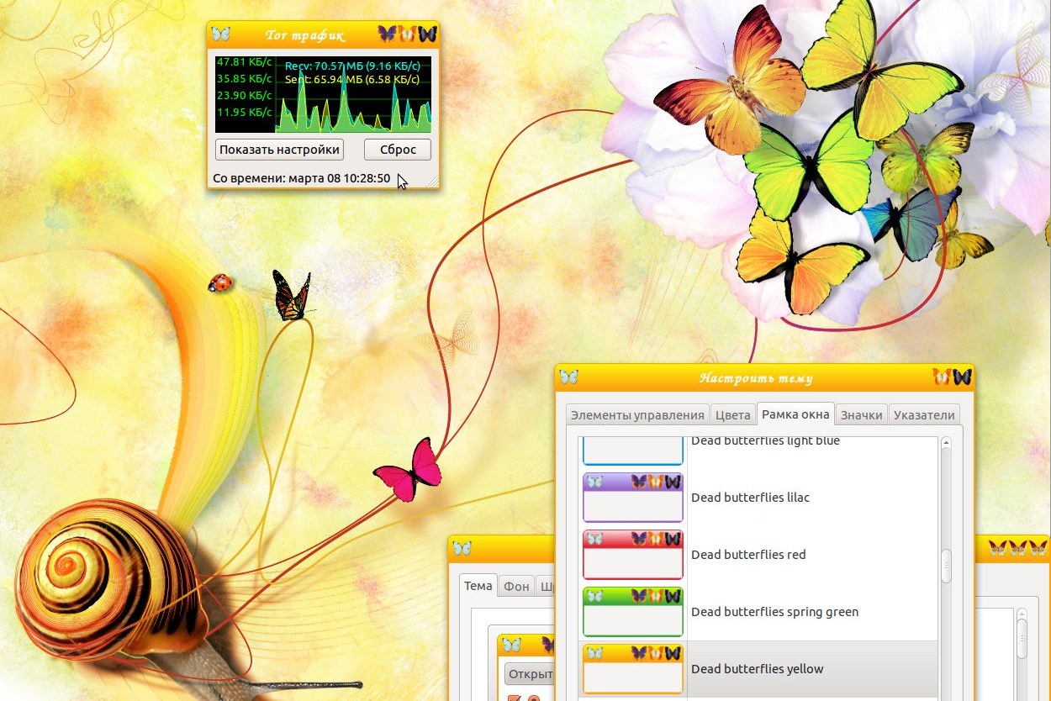The image size is (1051, 701).
Task: Close Настроить тему via the dark butterfly
Action: click(x=962, y=377)
